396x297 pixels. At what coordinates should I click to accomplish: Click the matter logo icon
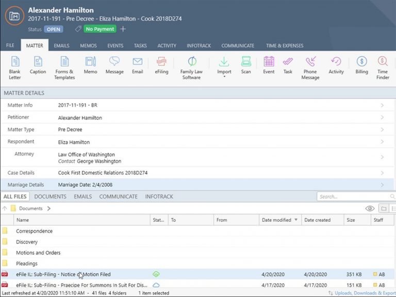tap(14, 16)
